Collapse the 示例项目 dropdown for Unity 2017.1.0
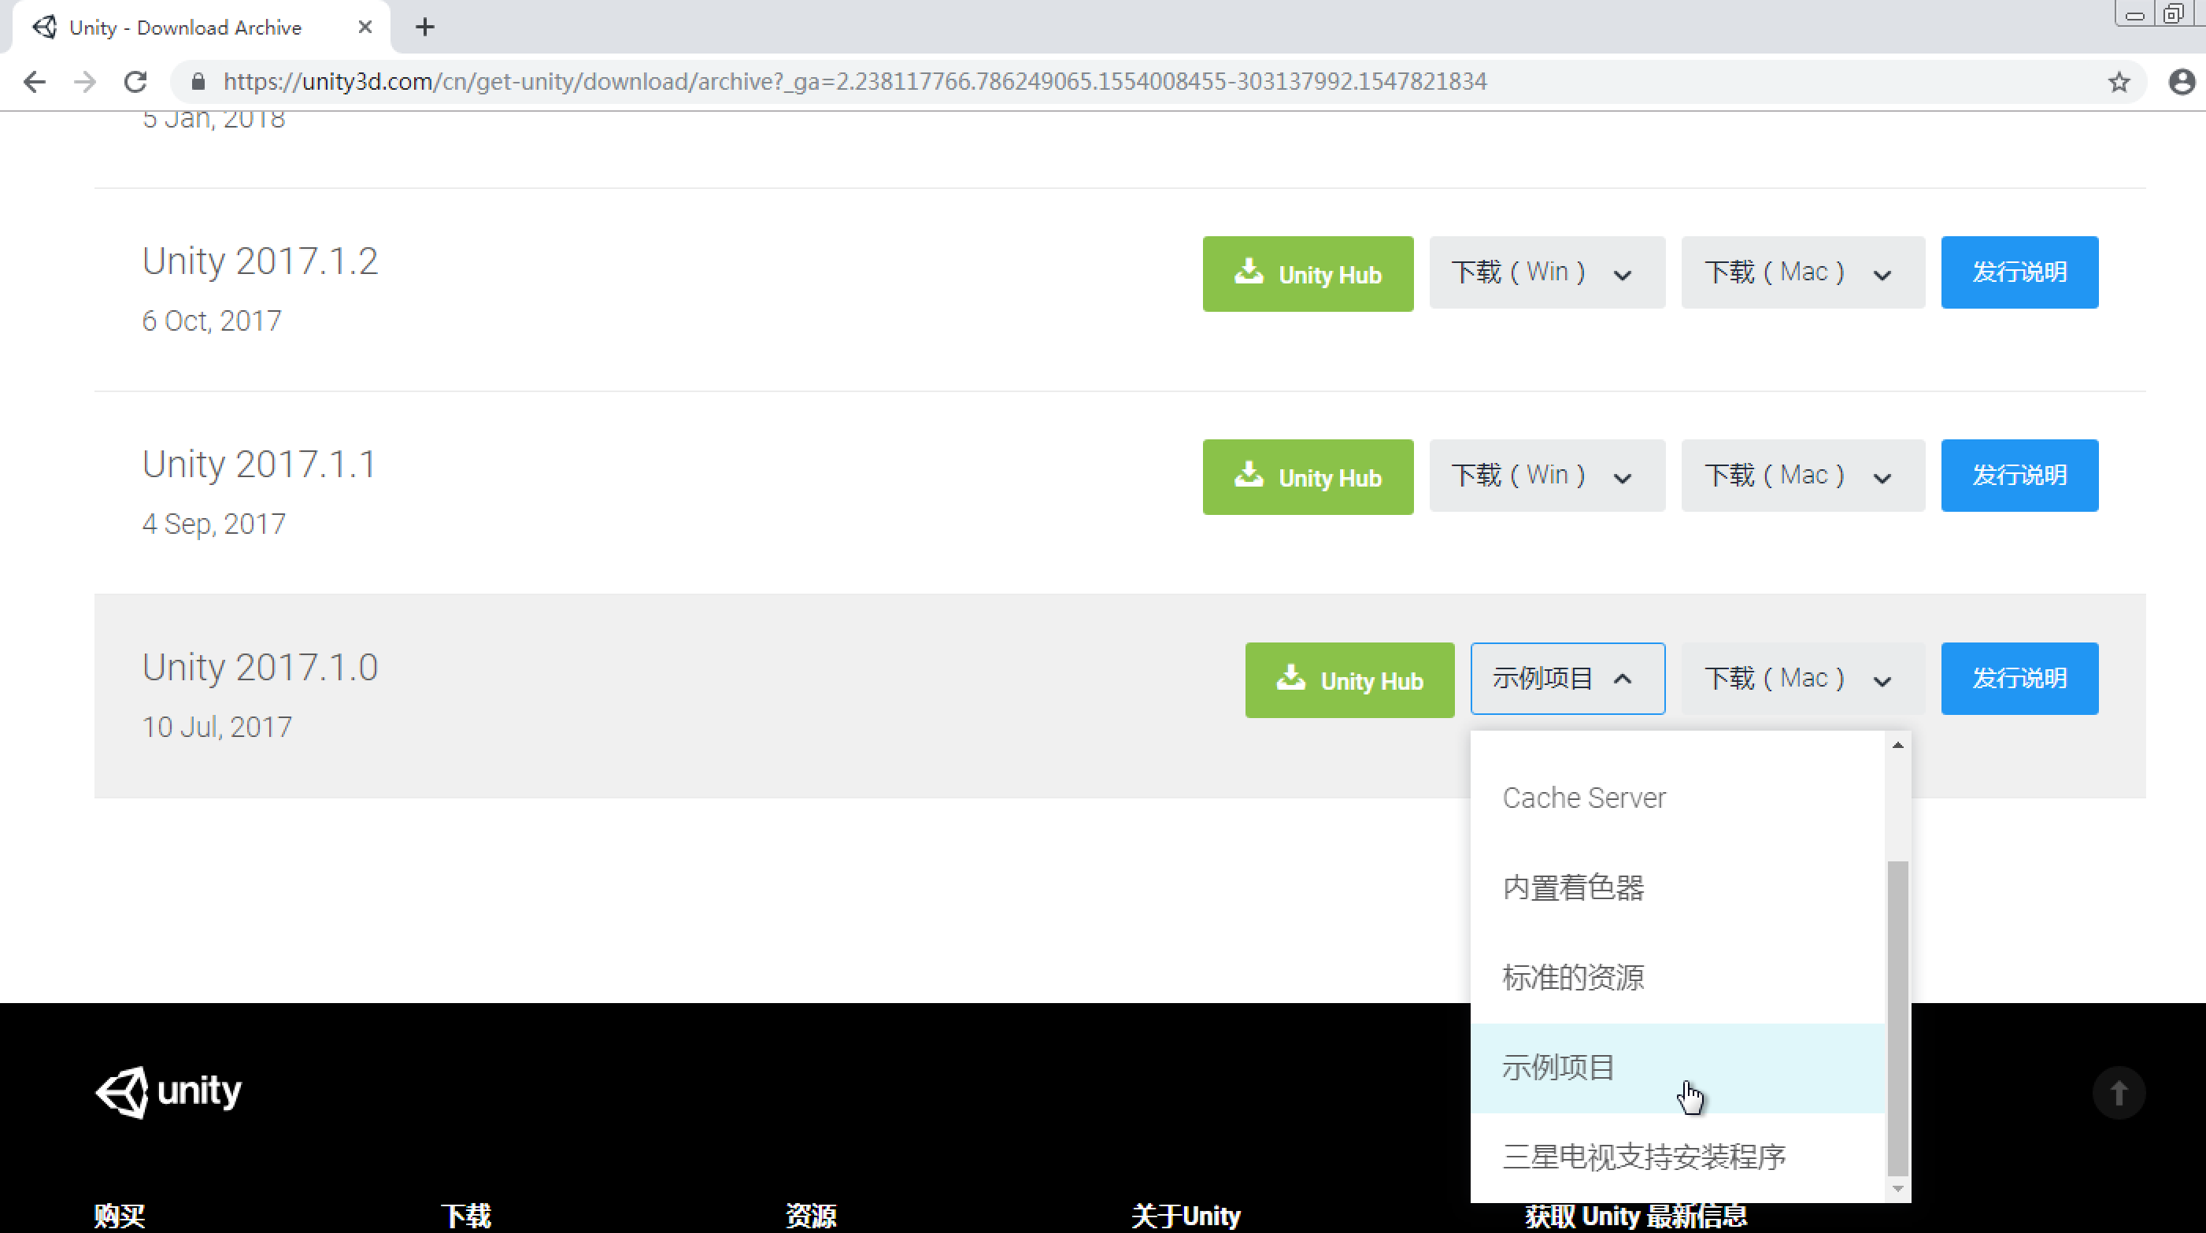Screen dimensions: 2206x1233 tap(1568, 678)
